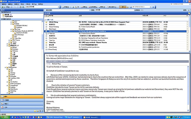
Task: Click the Folder List icon at navigation pane bottom
Action: 38,111
